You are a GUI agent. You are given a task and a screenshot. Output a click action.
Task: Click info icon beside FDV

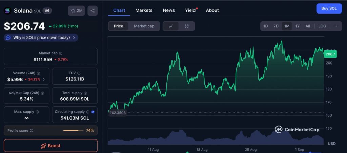[x=79, y=73]
